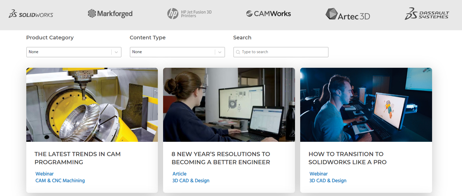Screen dimensions: 462x196
Task: Click Webinar tag under SolidWorks transition card
Action: pos(318,174)
